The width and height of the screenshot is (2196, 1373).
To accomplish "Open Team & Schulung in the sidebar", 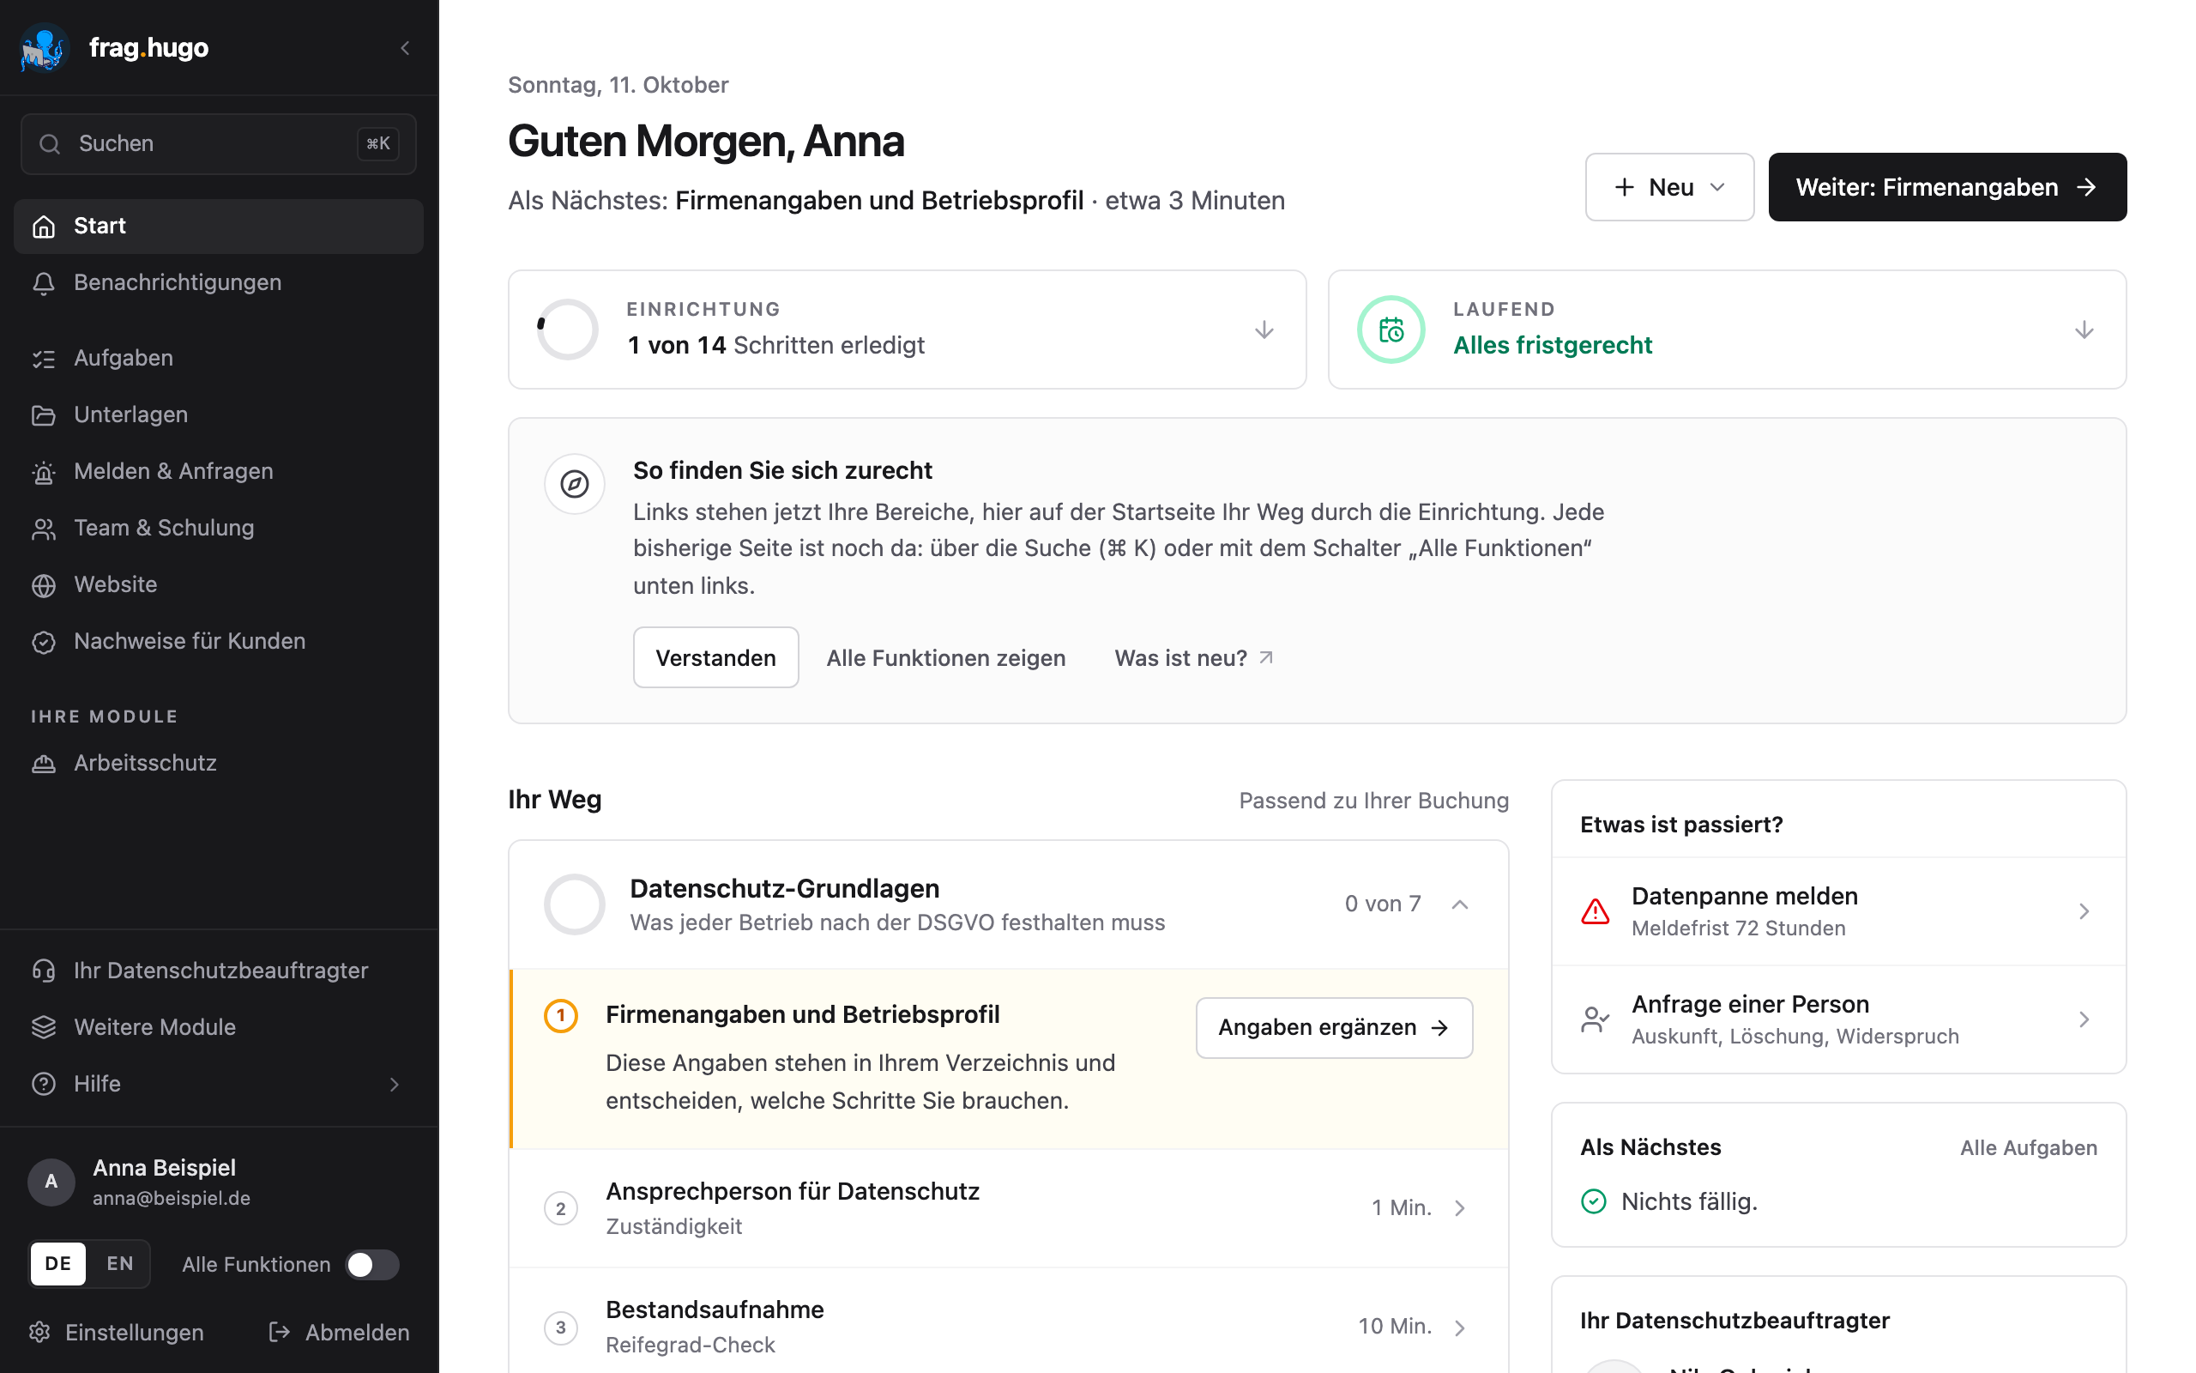I will pyautogui.click(x=219, y=529).
